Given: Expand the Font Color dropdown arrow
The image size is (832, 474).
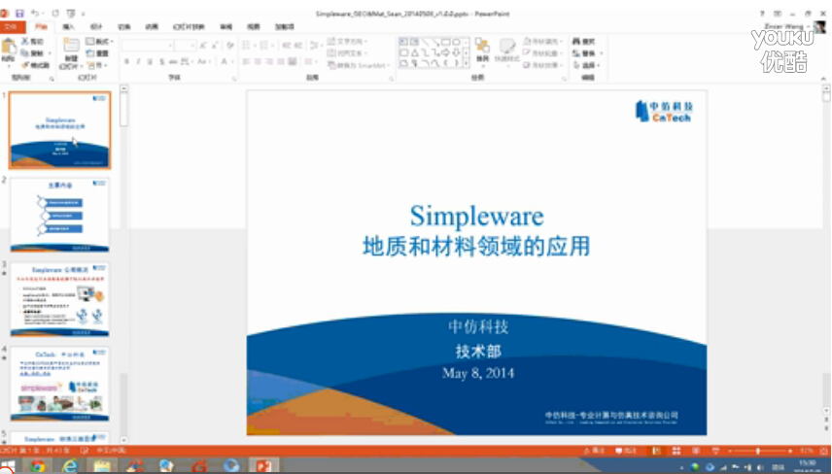Looking at the screenshot, I should pyautogui.click(x=232, y=62).
